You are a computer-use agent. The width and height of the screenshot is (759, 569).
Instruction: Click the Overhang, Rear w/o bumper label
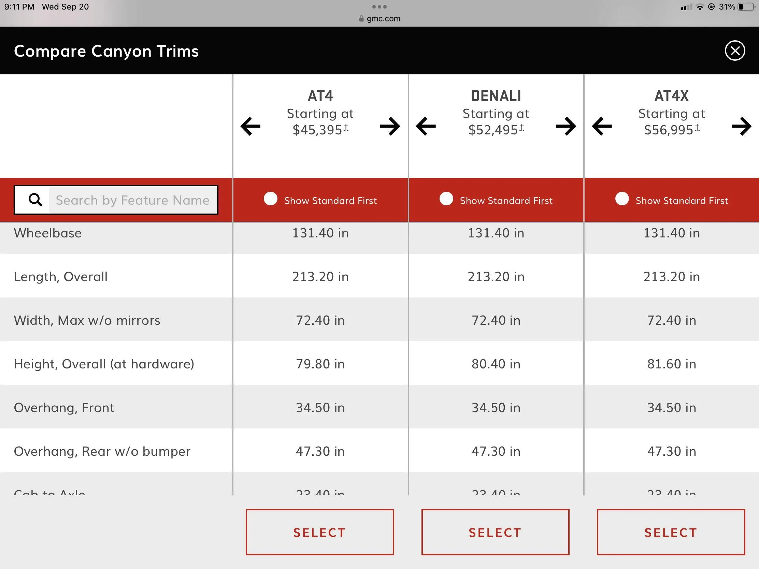coord(102,451)
